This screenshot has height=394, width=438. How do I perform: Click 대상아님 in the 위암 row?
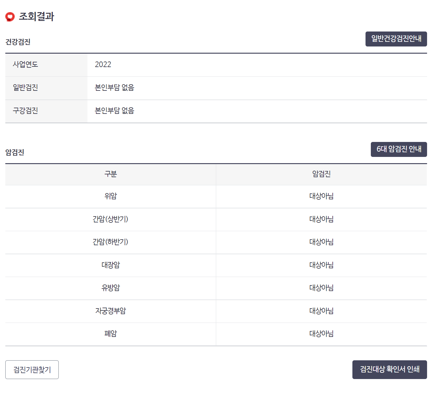pyautogui.click(x=321, y=196)
